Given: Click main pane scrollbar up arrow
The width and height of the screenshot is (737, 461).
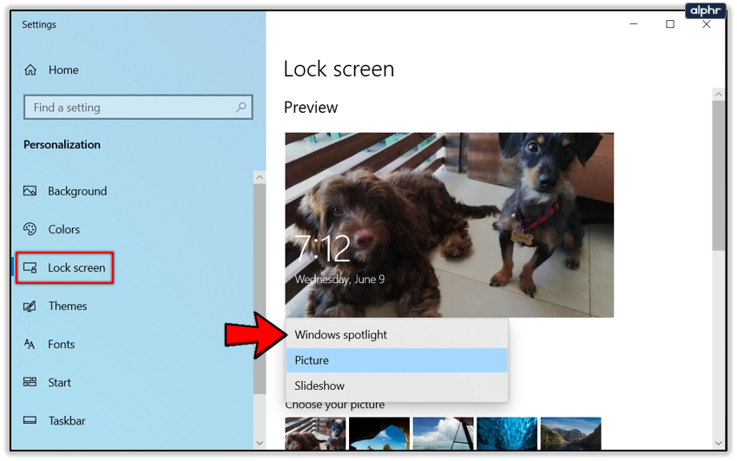Looking at the screenshot, I should pos(718,94).
